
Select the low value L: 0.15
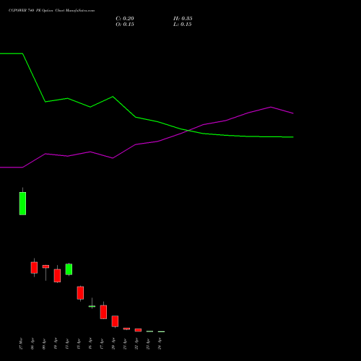tap(183, 25)
